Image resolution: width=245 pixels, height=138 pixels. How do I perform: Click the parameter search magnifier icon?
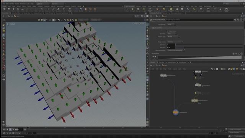(x=238, y=20)
